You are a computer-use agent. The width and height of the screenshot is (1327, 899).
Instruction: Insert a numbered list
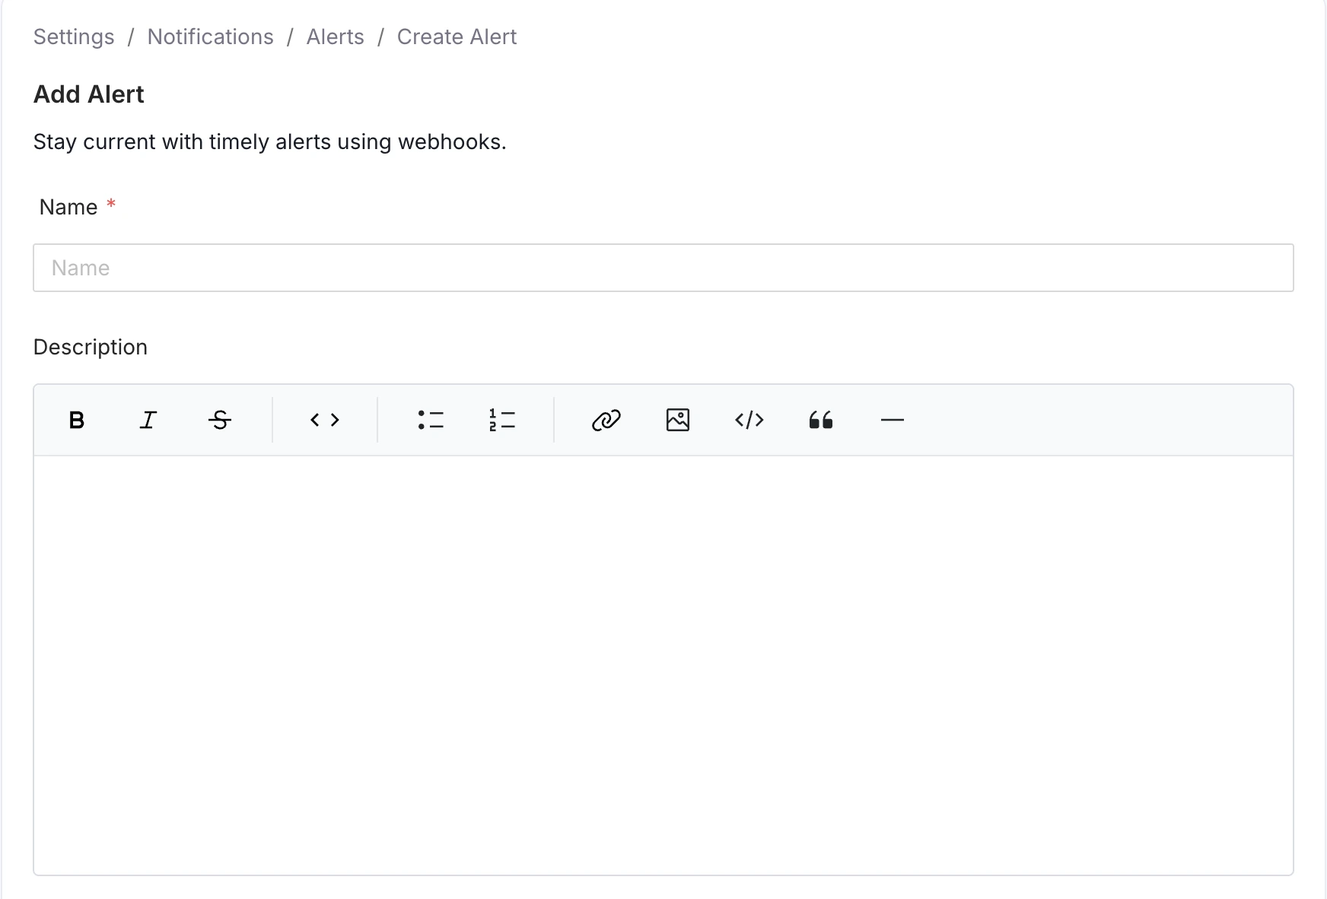(x=502, y=420)
